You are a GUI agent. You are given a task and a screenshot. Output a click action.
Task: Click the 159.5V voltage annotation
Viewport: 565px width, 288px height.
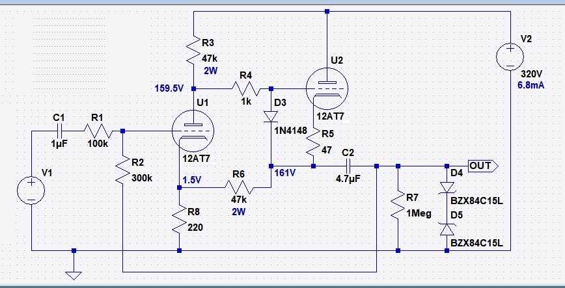click(x=169, y=88)
